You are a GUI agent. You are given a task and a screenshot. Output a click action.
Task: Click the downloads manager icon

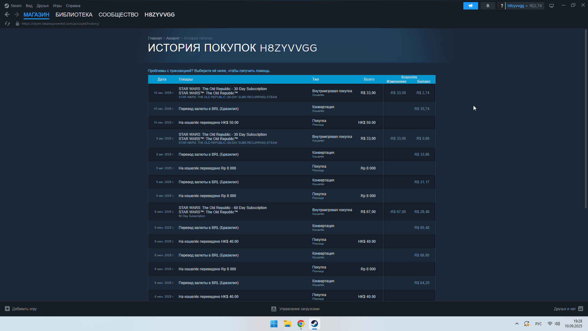pyautogui.click(x=274, y=309)
